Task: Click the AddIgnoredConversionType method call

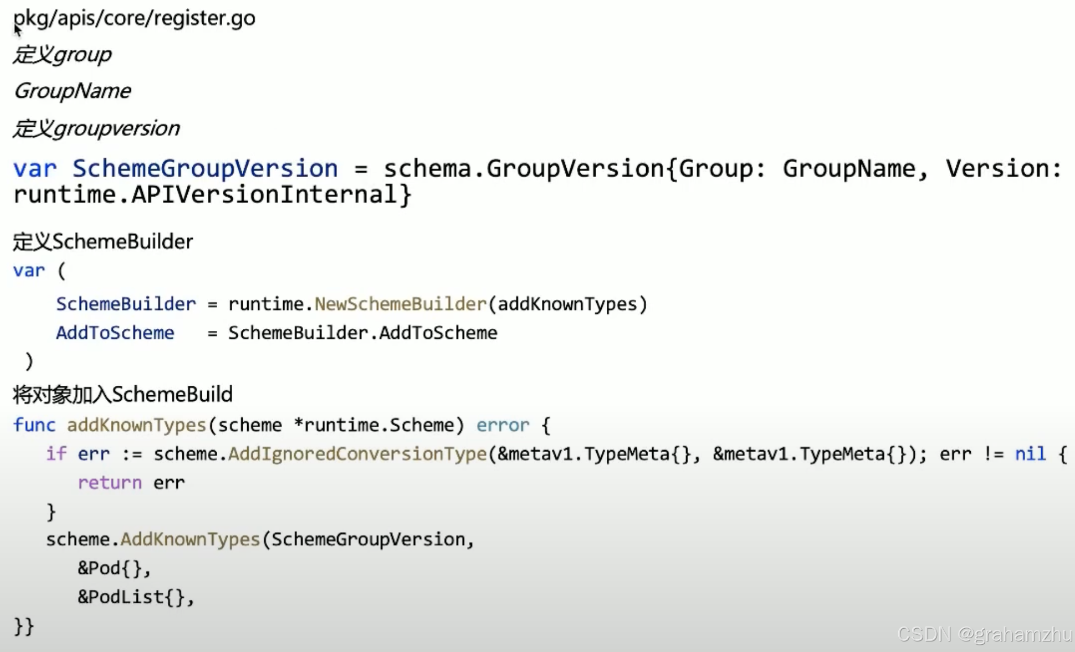Action: click(357, 454)
